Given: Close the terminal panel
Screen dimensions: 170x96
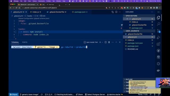Looking at the screenshot, I should pyautogui.click(x=120, y=42).
